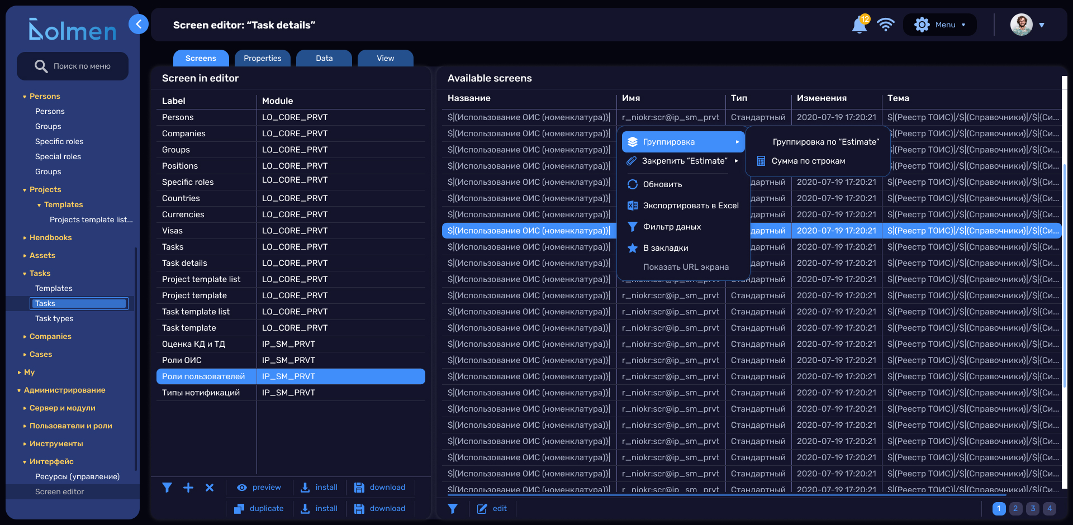This screenshot has width=1073, height=525.
Task: Remove the screen with the X icon
Action: tap(210, 488)
